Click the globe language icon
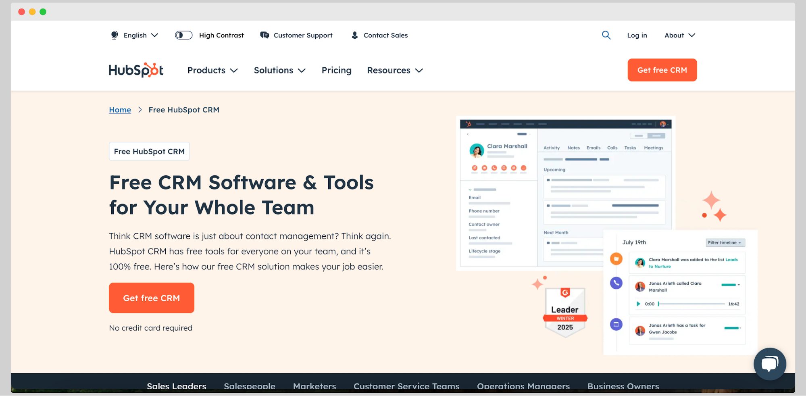This screenshot has height=396, width=806. point(115,35)
